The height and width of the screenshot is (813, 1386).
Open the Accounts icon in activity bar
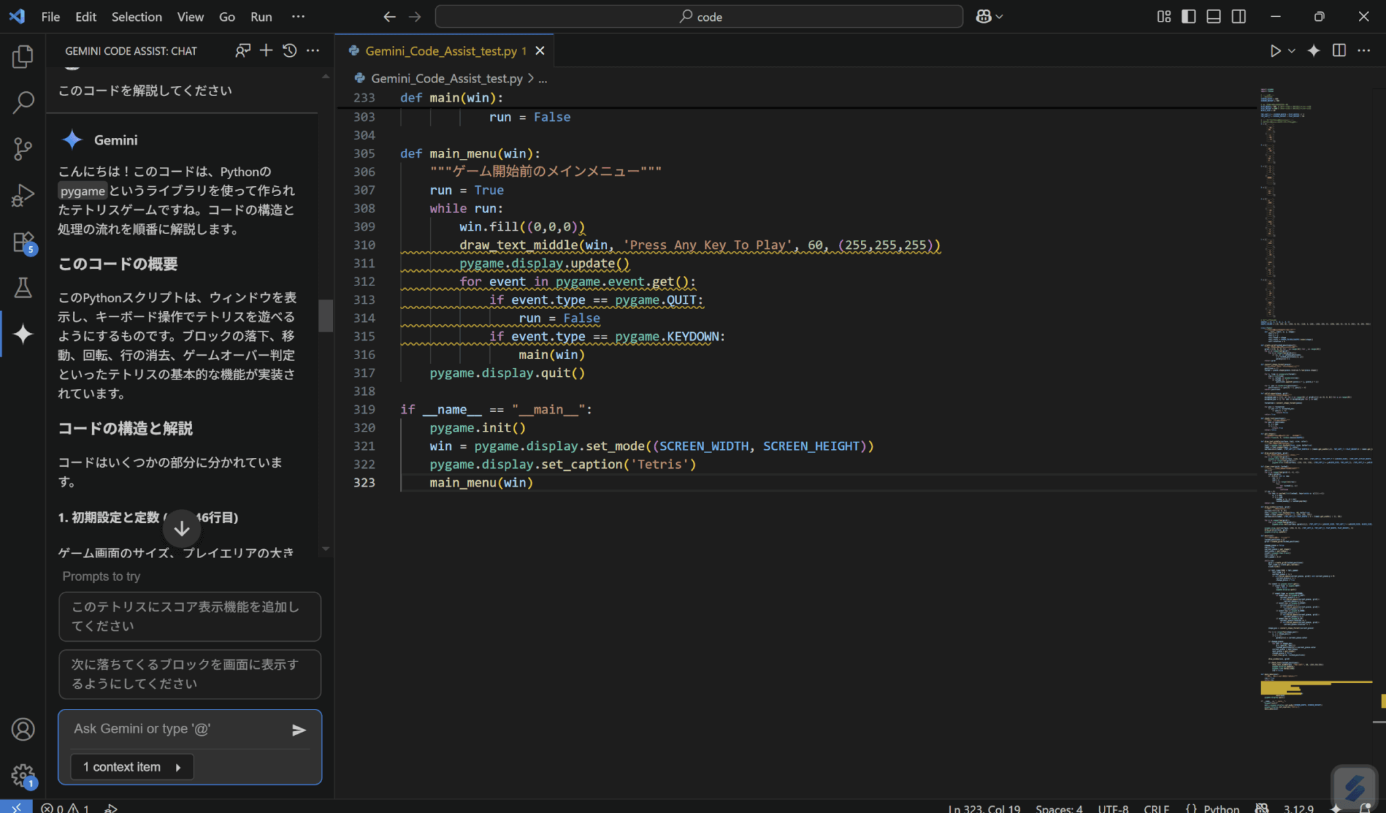[22, 729]
